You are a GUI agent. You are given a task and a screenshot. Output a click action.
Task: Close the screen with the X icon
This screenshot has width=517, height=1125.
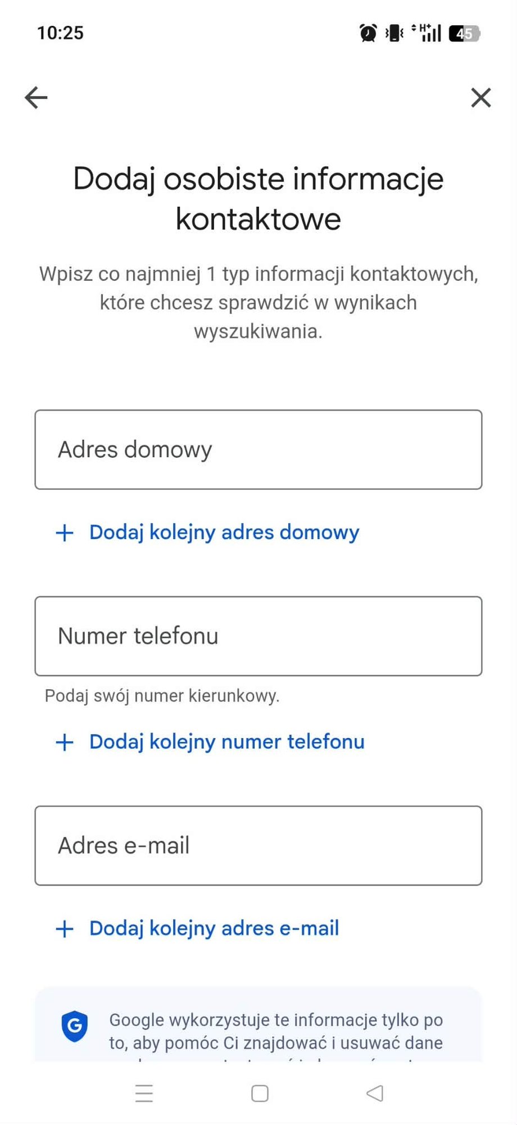(x=481, y=98)
